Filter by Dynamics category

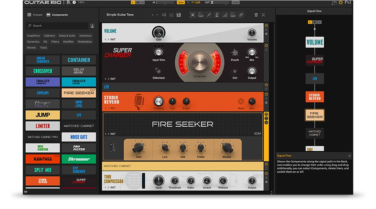point(33,41)
